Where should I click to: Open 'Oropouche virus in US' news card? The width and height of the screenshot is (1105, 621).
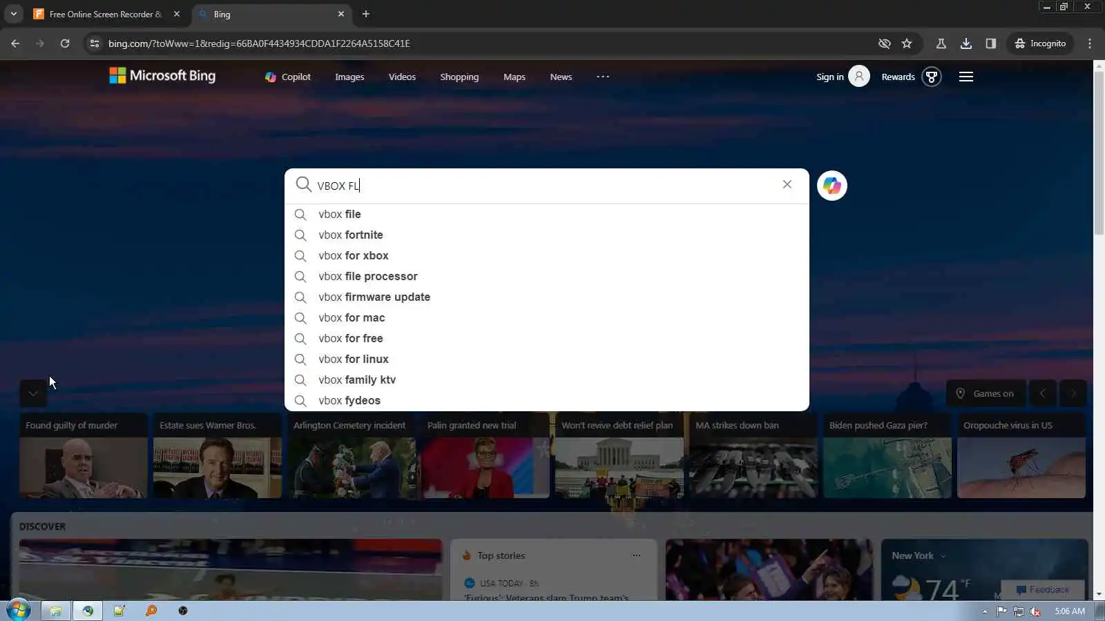tap(1021, 455)
